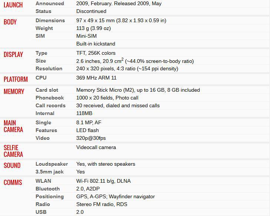Click the Videocall camera value text
270x216 pixels.
click(96, 147)
